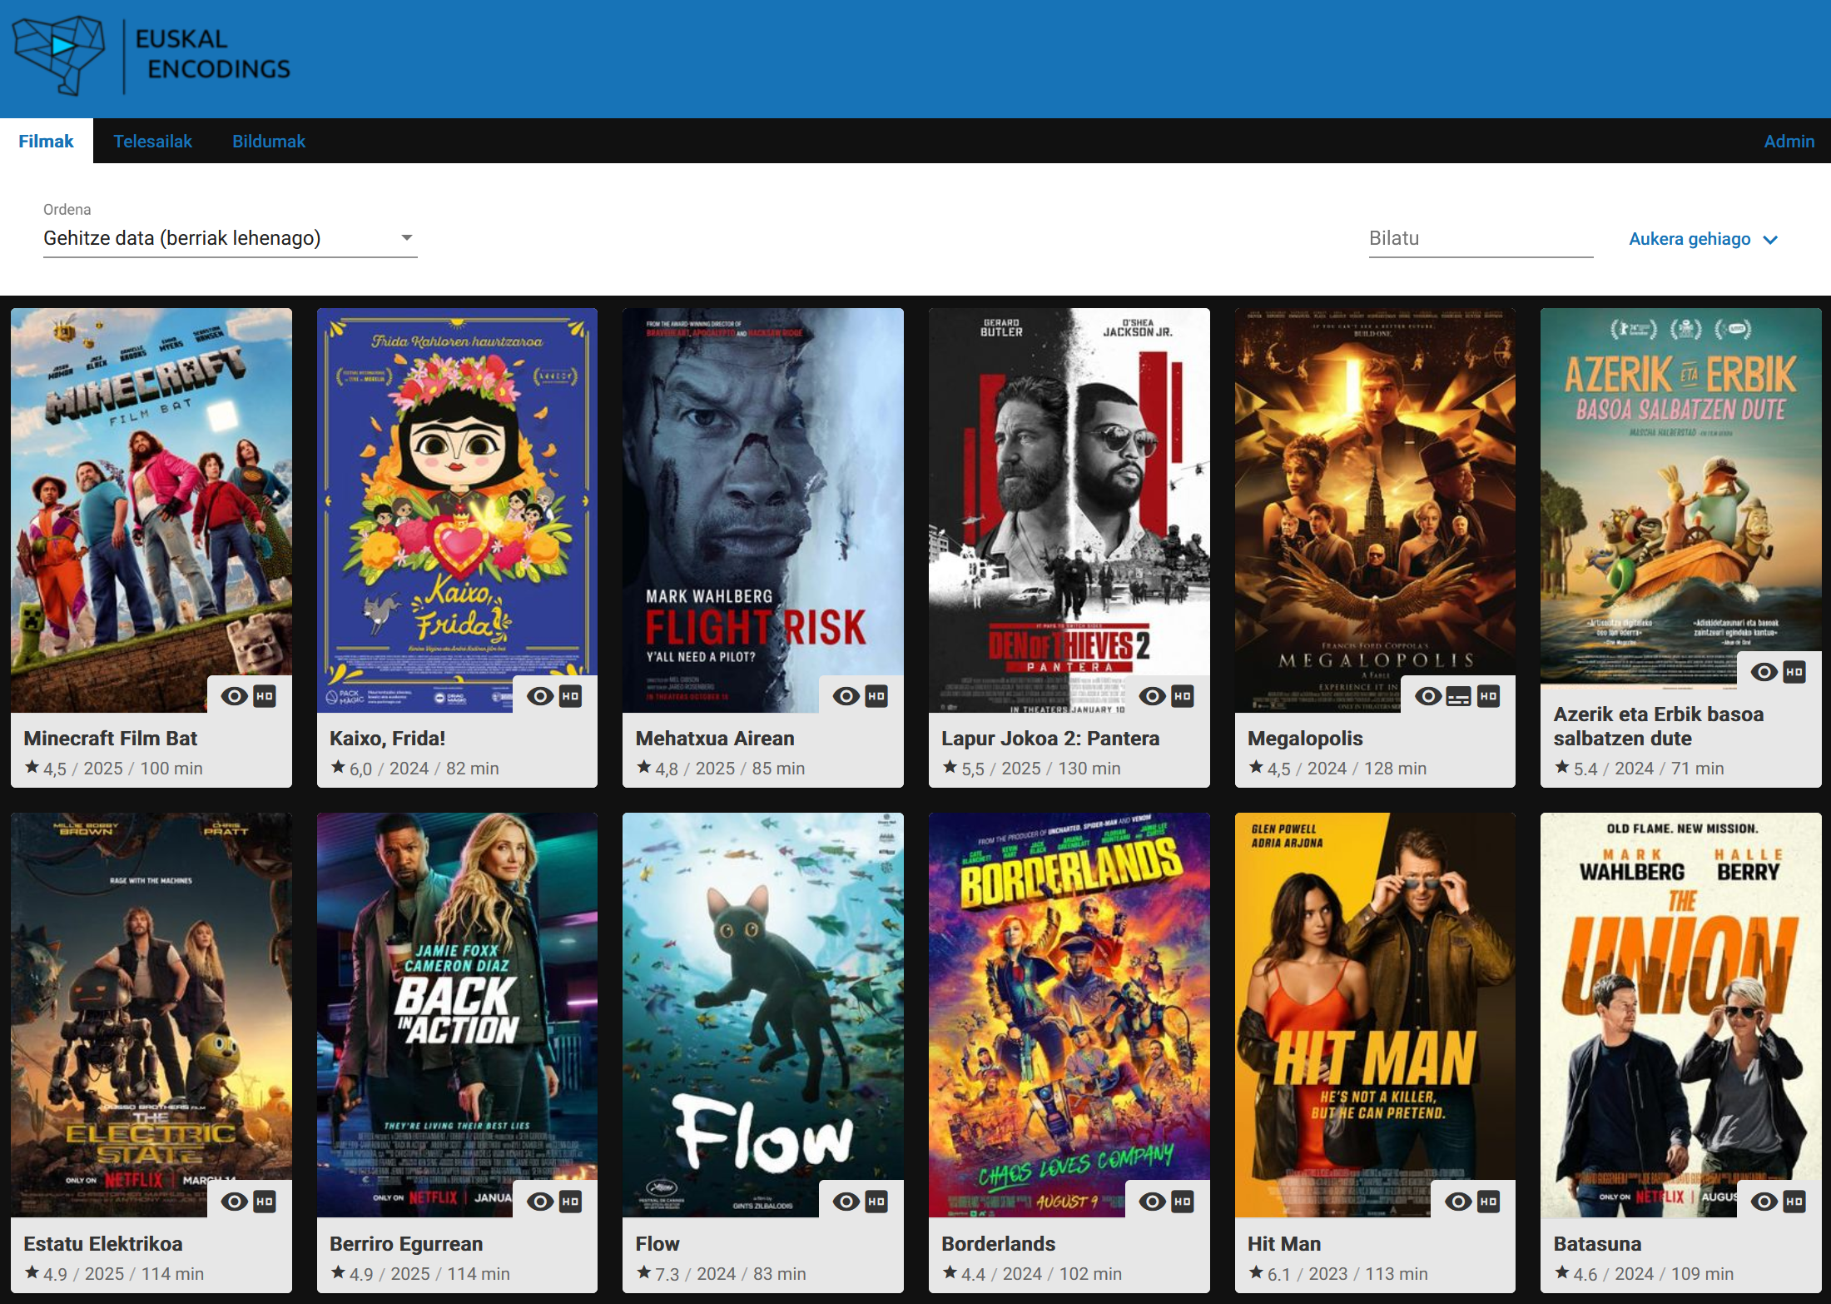
Task: Click HD badge on Lapur Jokoa 2: Pantera
Action: click(1183, 696)
